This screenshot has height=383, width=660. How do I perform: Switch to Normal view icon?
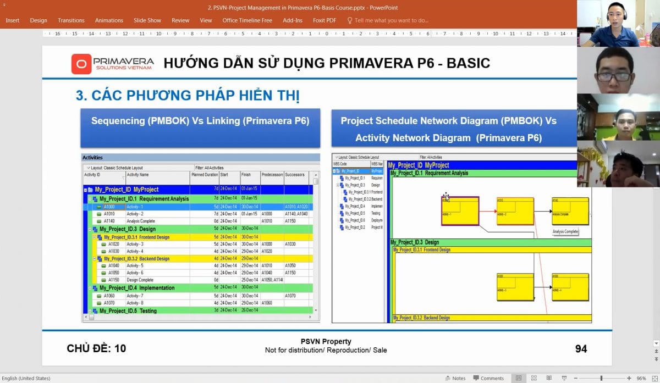click(519, 378)
